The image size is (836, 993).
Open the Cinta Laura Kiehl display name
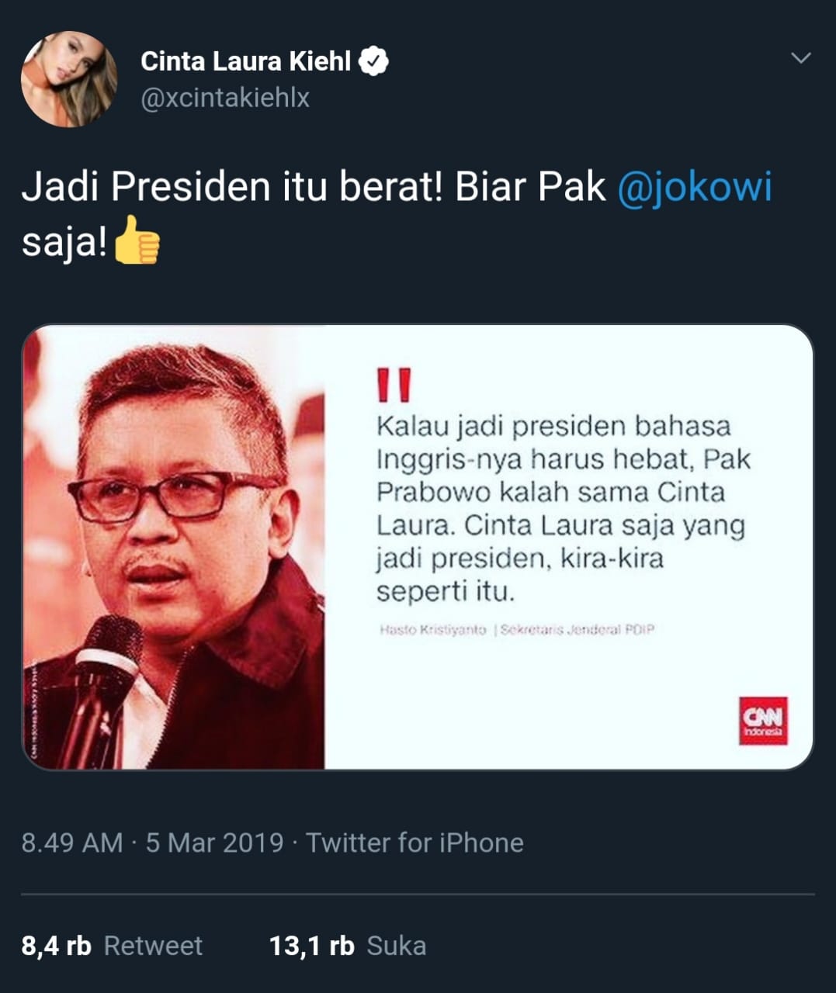[x=245, y=61]
